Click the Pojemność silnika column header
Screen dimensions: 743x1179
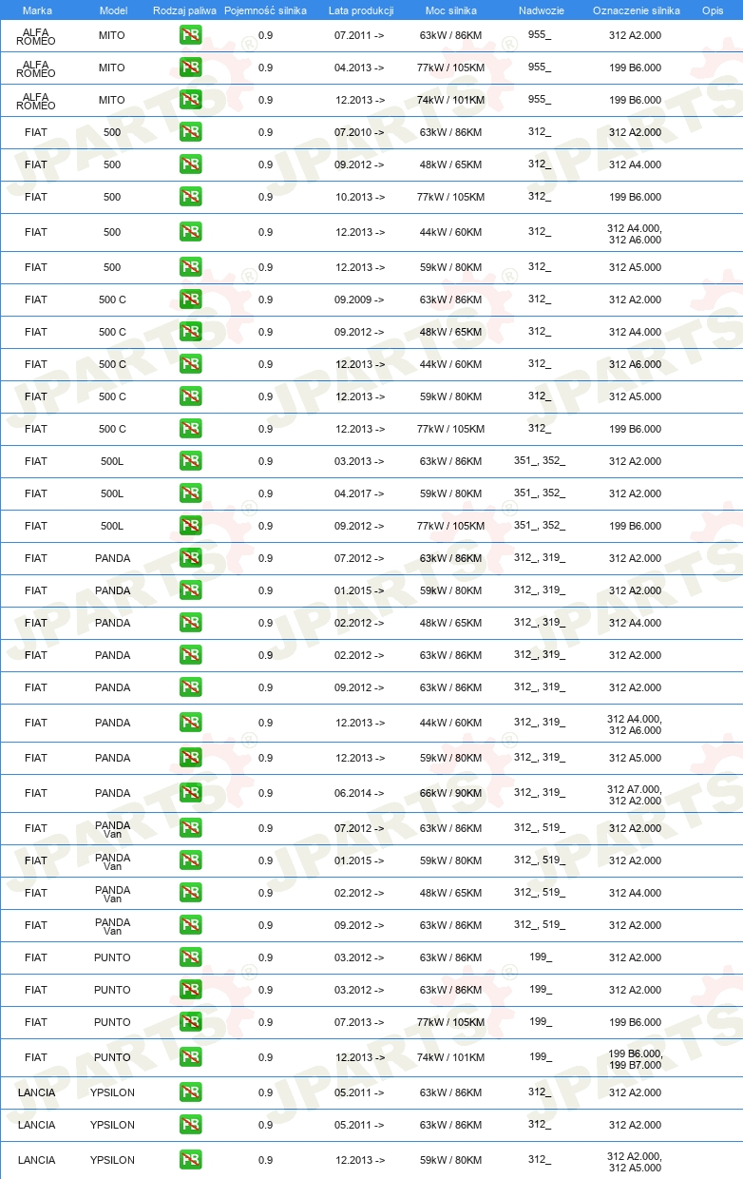(265, 10)
